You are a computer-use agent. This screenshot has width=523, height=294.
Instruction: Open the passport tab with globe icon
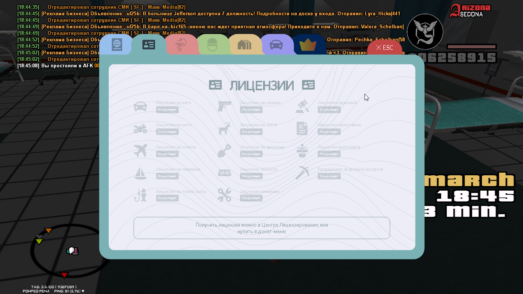[x=116, y=45]
